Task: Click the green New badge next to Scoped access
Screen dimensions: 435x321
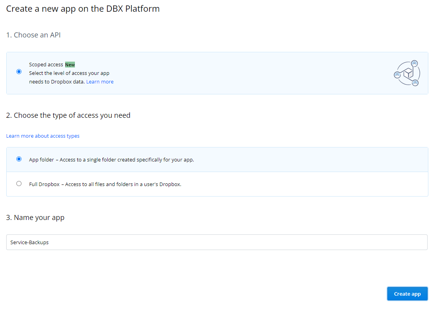Action: coord(70,64)
